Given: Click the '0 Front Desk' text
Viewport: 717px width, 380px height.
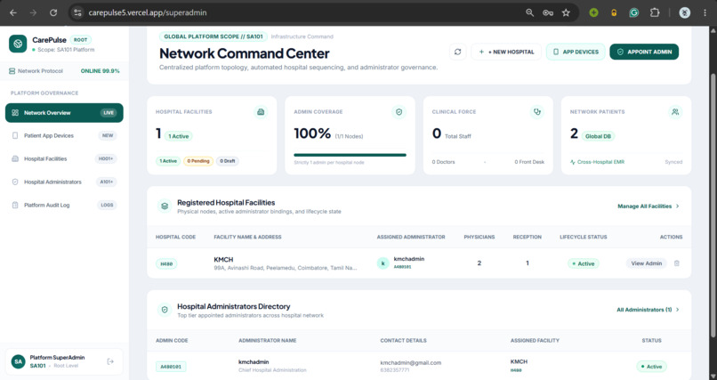Looking at the screenshot, I should (529, 162).
